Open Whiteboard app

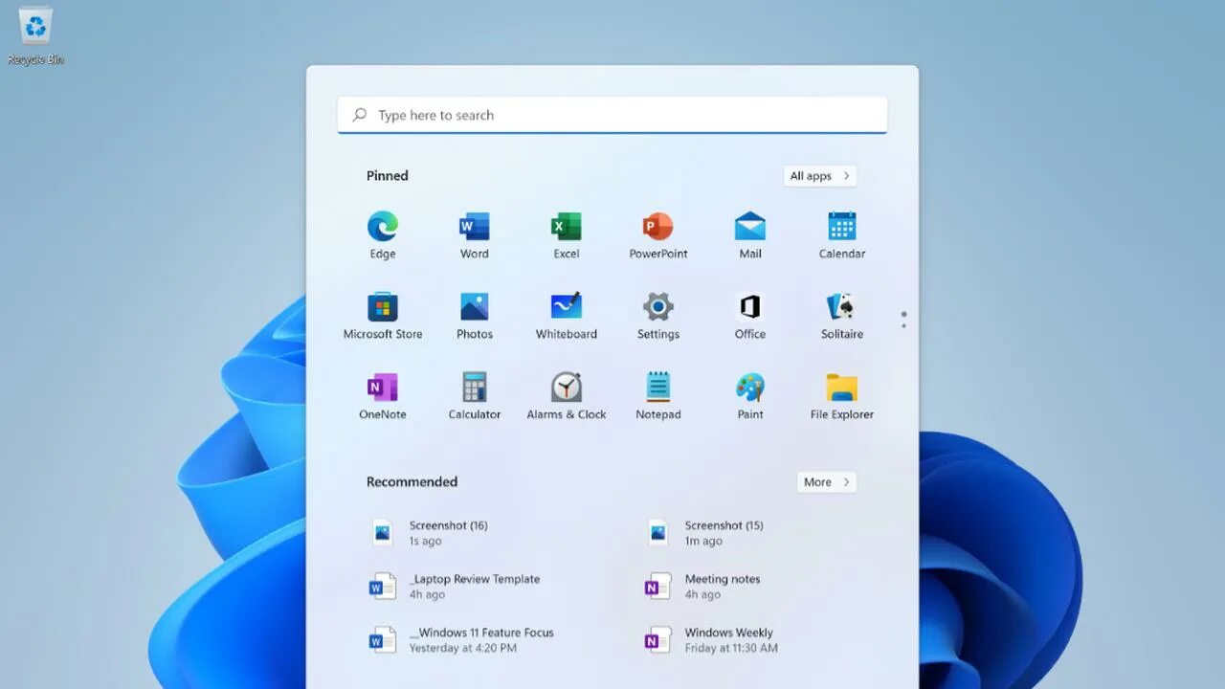click(567, 316)
